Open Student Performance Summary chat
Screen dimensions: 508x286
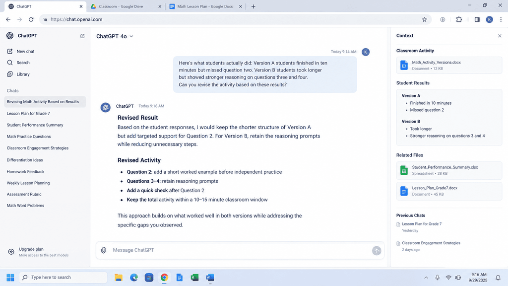click(35, 125)
